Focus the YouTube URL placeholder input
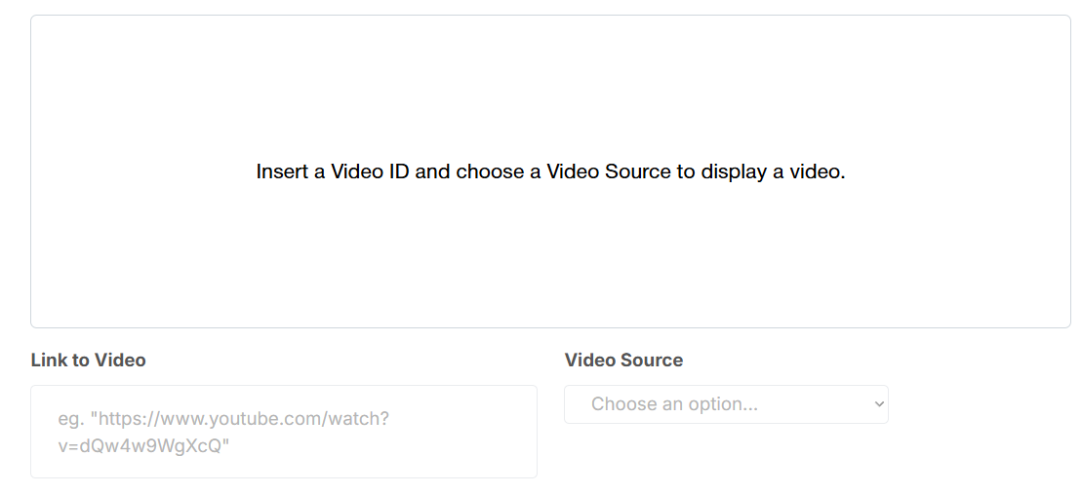The width and height of the screenshot is (1082, 494). click(283, 432)
